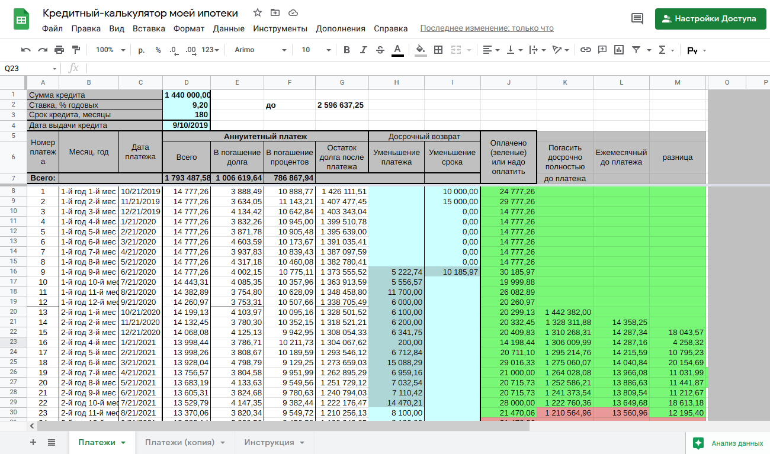The width and height of the screenshot is (770, 454).
Task: Open vertical align dropdown
Action: click(x=514, y=50)
